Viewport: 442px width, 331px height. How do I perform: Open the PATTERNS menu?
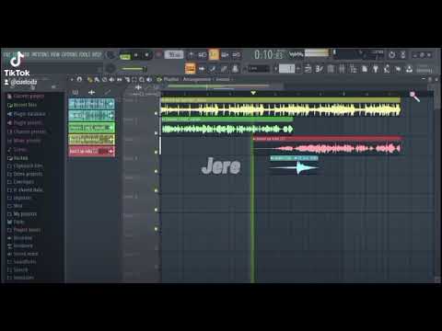pos(41,55)
